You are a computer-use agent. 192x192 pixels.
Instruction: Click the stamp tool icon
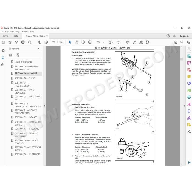(x=148, y=42)
